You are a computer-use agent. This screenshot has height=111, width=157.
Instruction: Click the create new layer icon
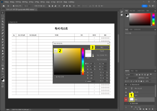click(149, 109)
